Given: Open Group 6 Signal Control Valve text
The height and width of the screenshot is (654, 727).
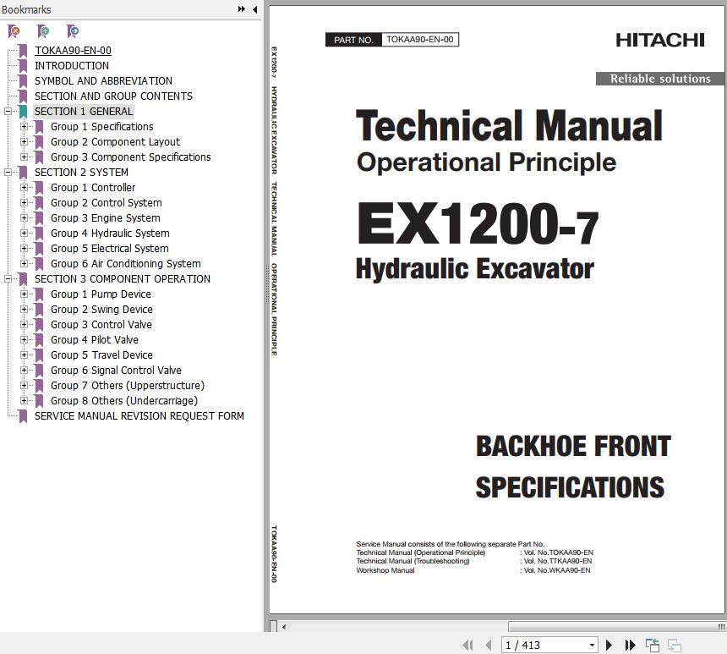Looking at the screenshot, I should (116, 371).
